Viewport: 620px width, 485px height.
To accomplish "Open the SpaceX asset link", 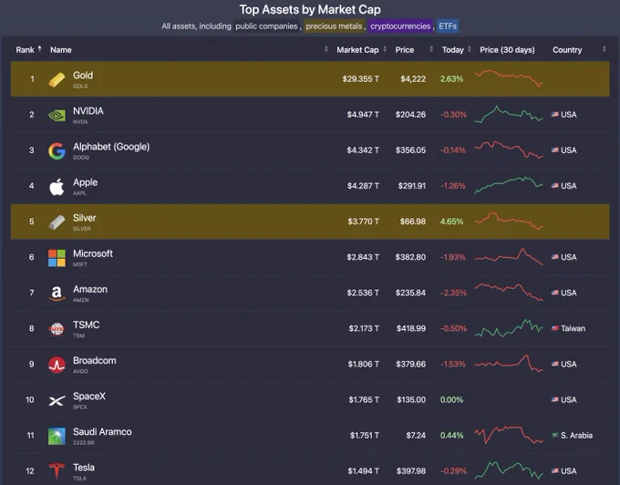I will pos(89,396).
